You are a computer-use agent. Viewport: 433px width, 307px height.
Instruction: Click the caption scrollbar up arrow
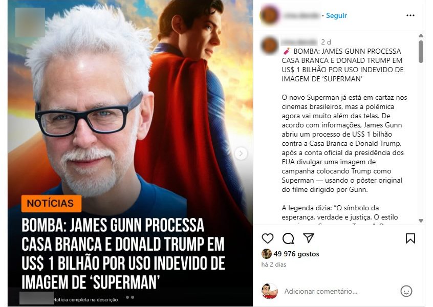[x=421, y=36]
